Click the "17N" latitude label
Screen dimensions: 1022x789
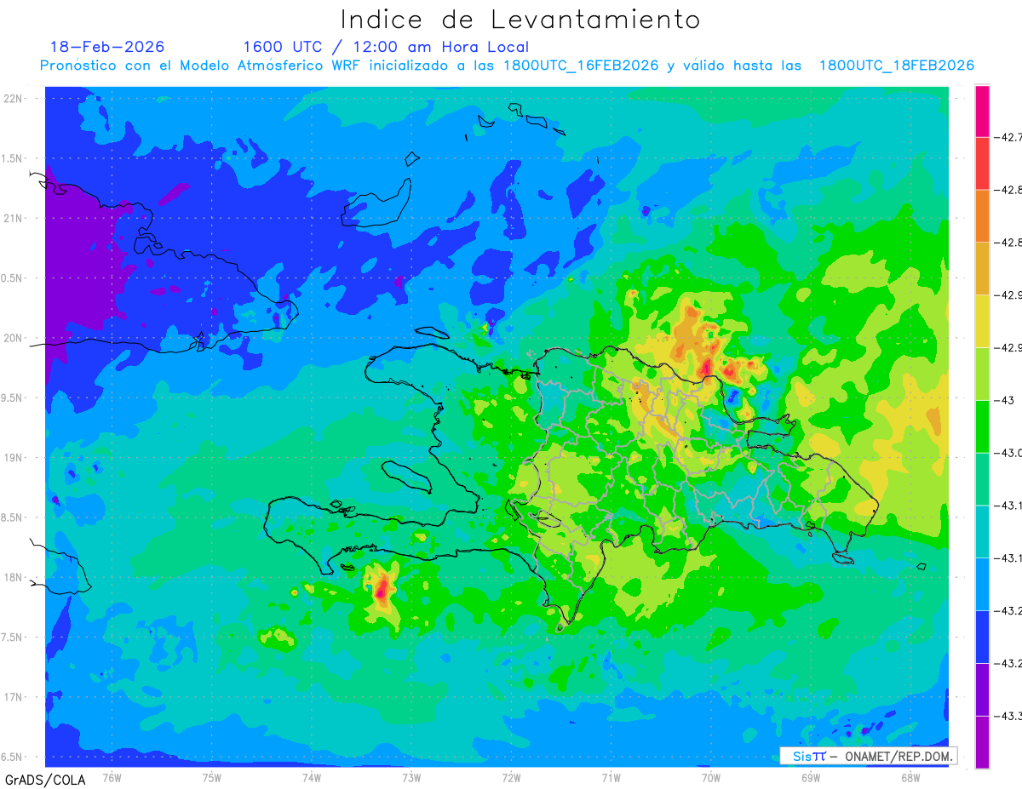[x=13, y=697]
